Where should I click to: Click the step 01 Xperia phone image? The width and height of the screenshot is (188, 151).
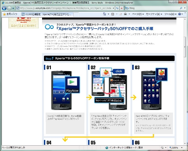click(62, 90)
